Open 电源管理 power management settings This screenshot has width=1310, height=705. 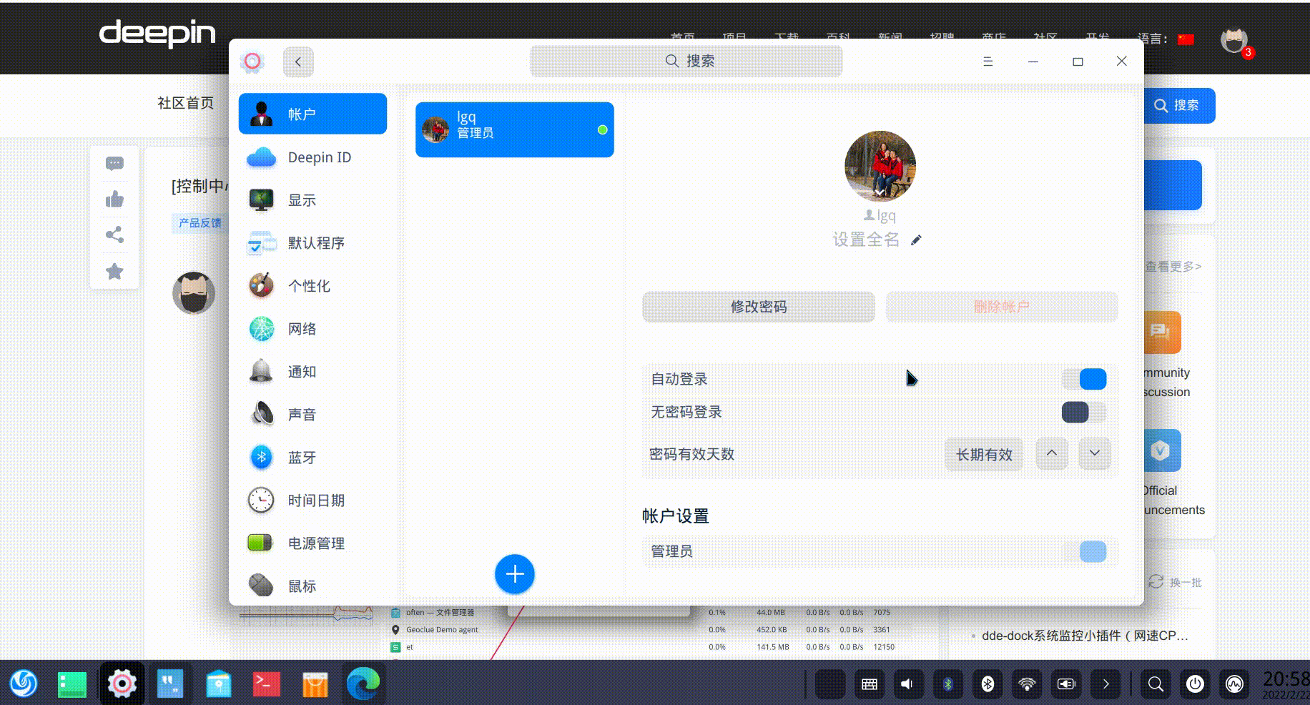pyautogui.click(x=315, y=543)
